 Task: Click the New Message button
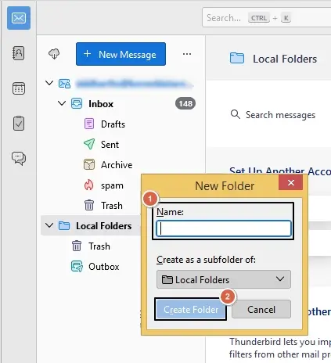[121, 54]
